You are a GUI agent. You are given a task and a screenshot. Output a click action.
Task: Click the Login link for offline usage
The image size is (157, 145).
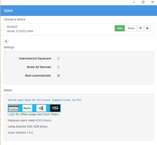(x=11, y=114)
